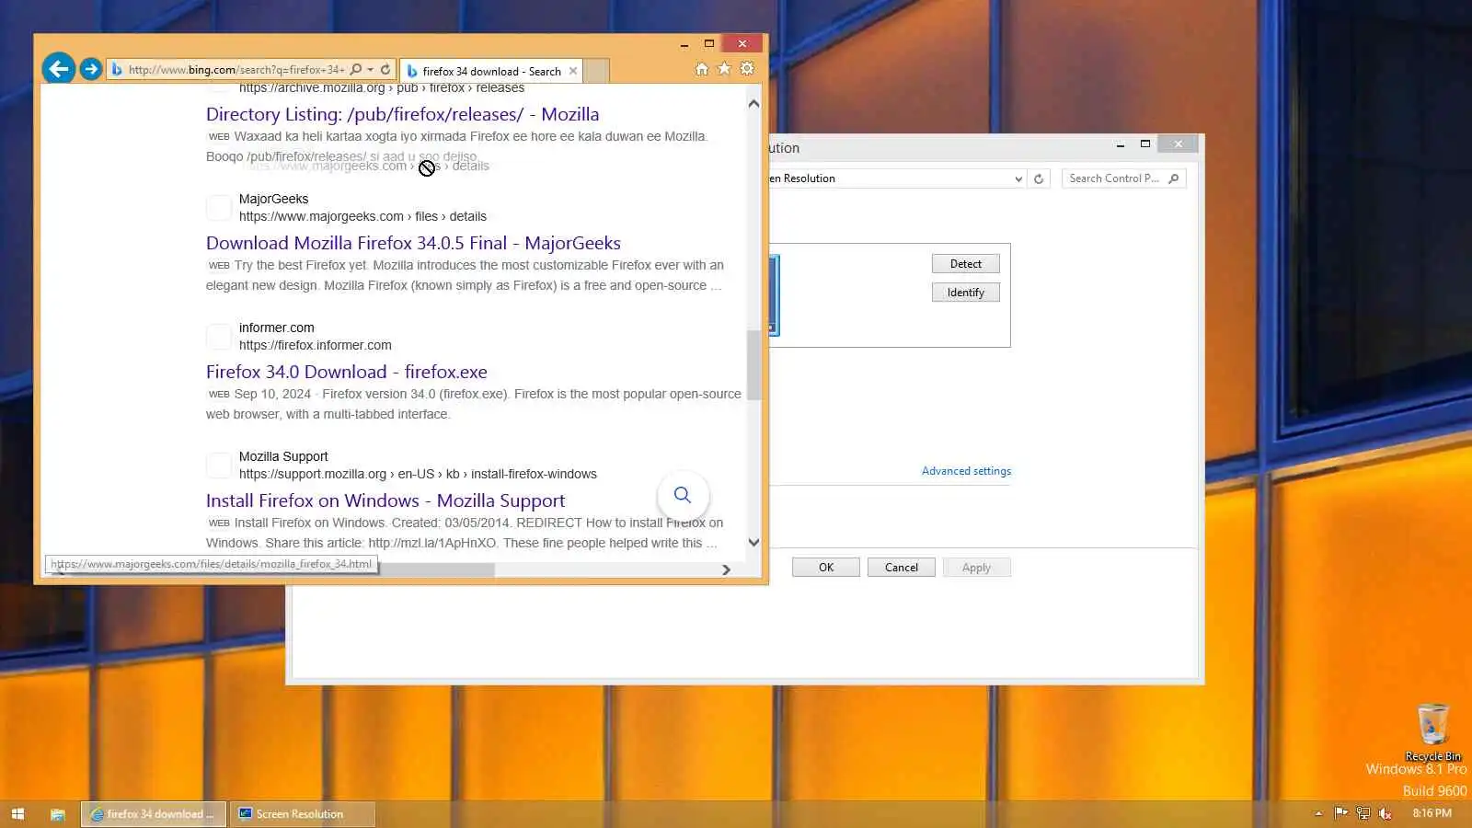Focus the Internet Explorer address bar
This screenshot has width=1472, height=828.
coord(236,69)
